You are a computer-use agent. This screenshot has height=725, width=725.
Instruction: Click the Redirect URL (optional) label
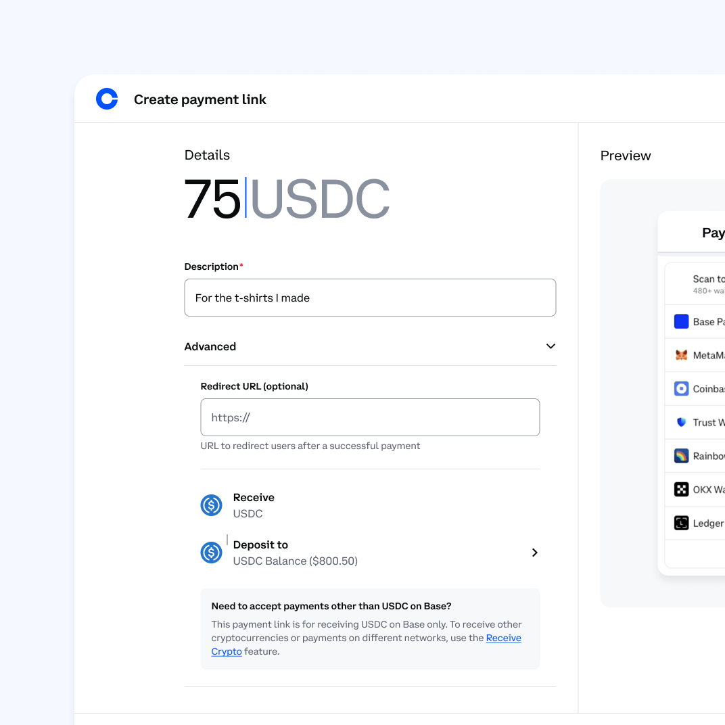click(x=254, y=386)
